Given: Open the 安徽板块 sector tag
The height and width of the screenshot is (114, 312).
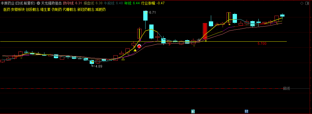Looking at the screenshot, I should tap(18, 9).
